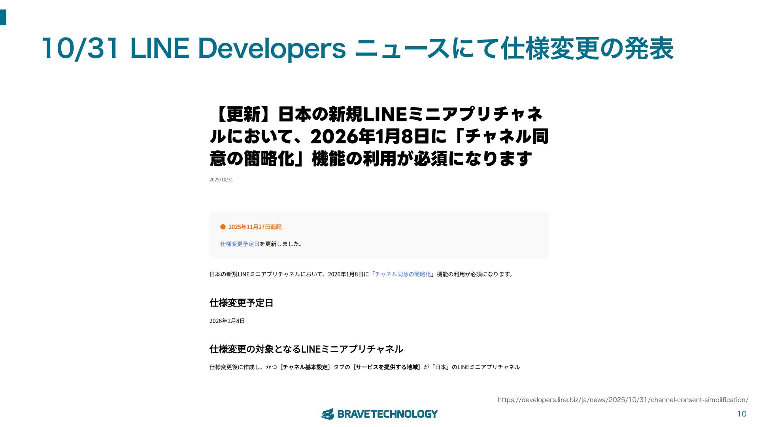This screenshot has height=427, width=759.
Task: Click slide page number 10
Action: pyautogui.click(x=742, y=414)
